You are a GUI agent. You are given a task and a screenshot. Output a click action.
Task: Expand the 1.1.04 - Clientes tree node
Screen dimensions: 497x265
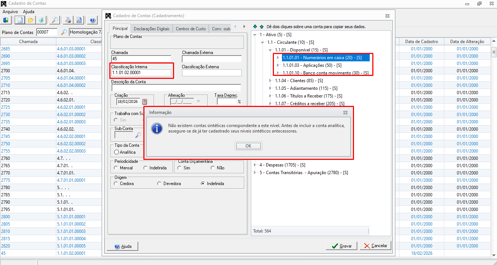pos(270,80)
